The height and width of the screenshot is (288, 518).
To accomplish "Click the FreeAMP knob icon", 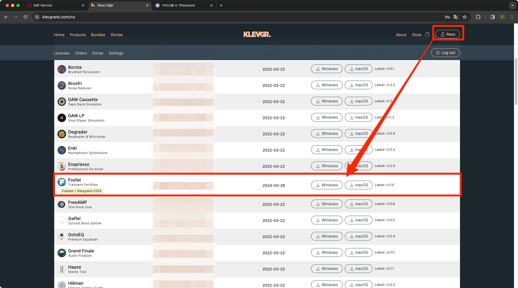I will point(62,204).
